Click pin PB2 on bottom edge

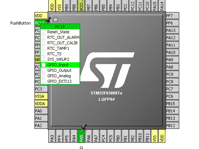[133, 136]
